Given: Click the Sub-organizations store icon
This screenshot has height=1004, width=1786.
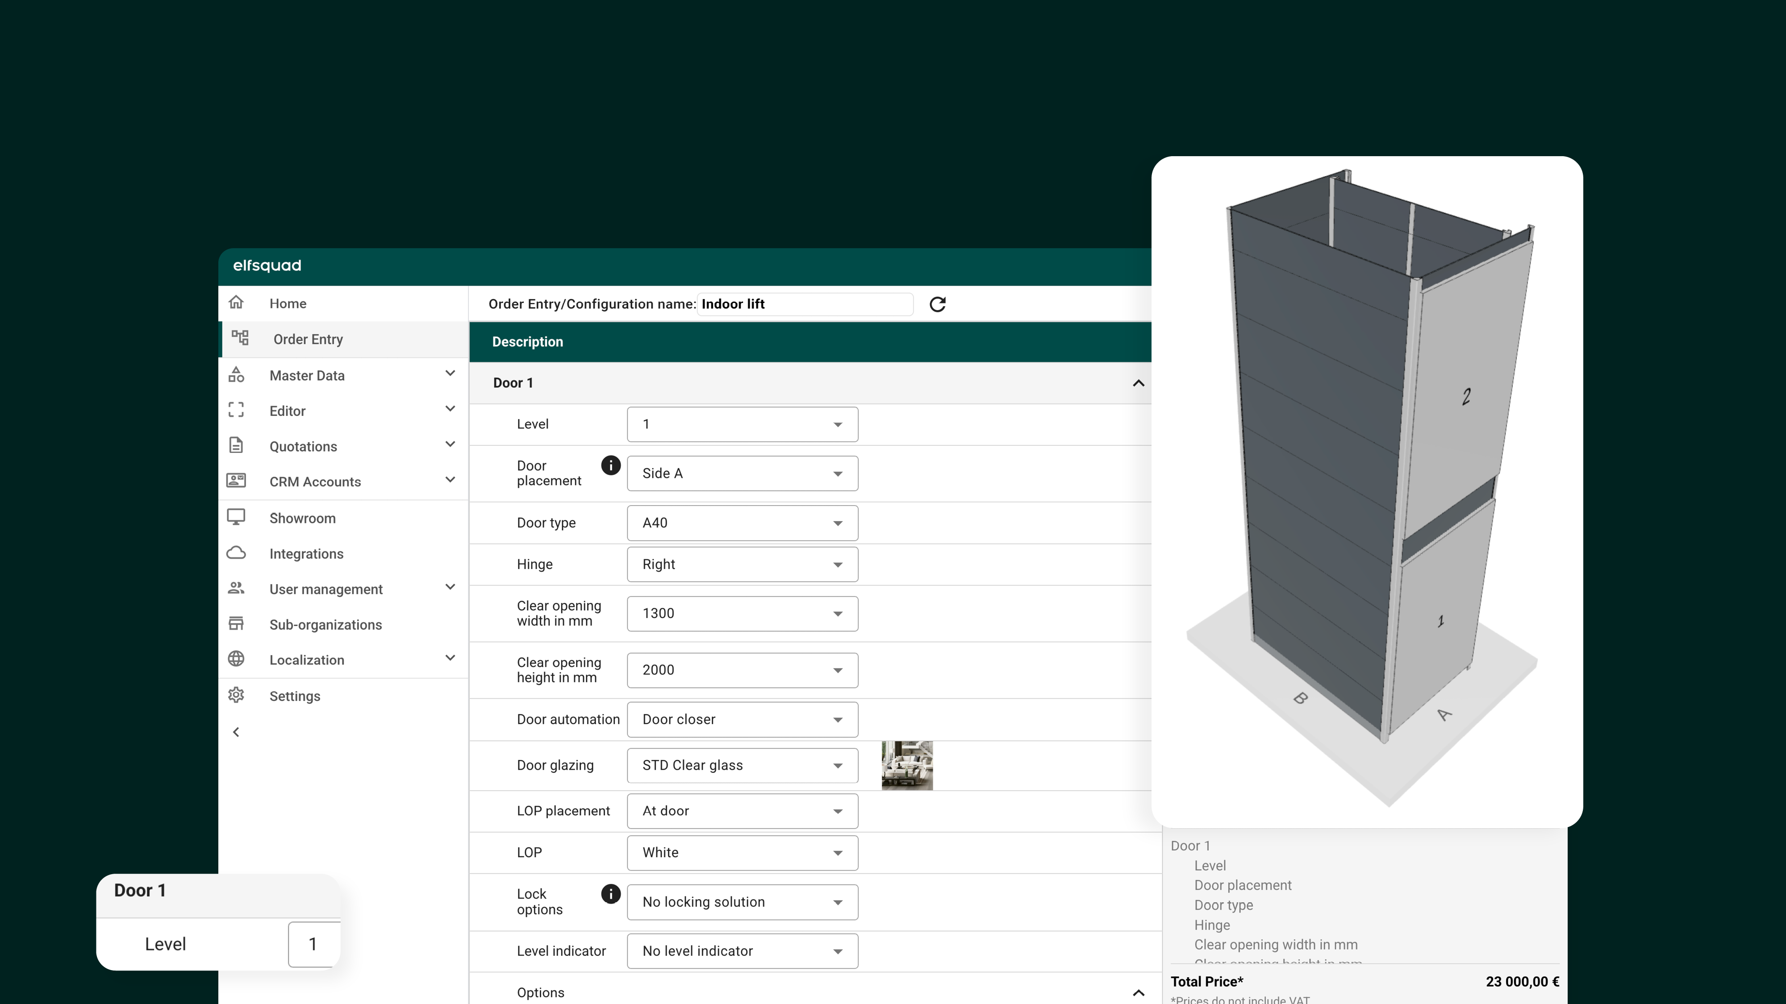Looking at the screenshot, I should click(x=237, y=624).
